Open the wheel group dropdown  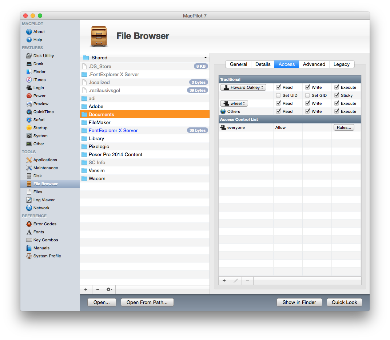[x=234, y=103]
